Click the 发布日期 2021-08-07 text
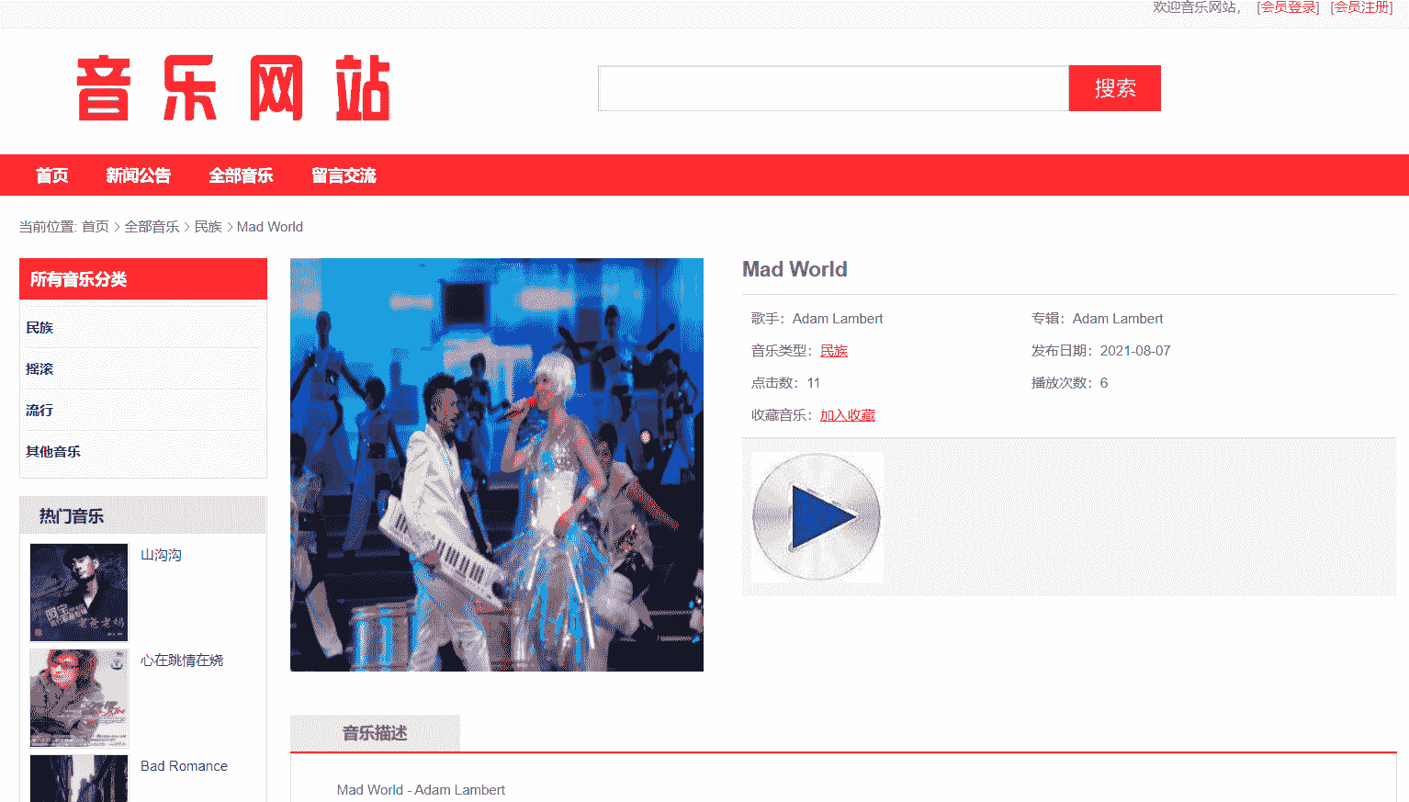This screenshot has height=802, width=1409. click(x=1100, y=351)
